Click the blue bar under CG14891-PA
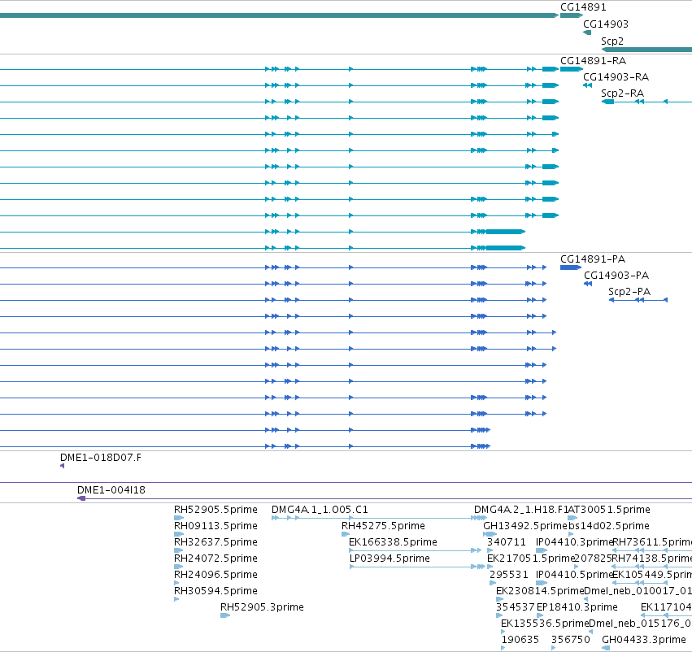 (x=571, y=267)
